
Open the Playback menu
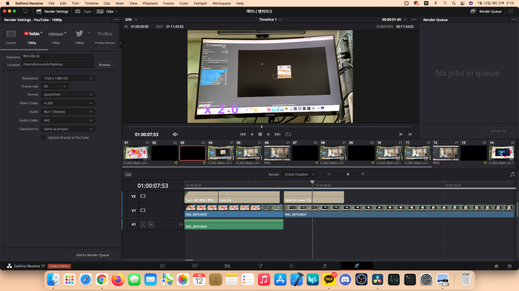pyautogui.click(x=150, y=3)
